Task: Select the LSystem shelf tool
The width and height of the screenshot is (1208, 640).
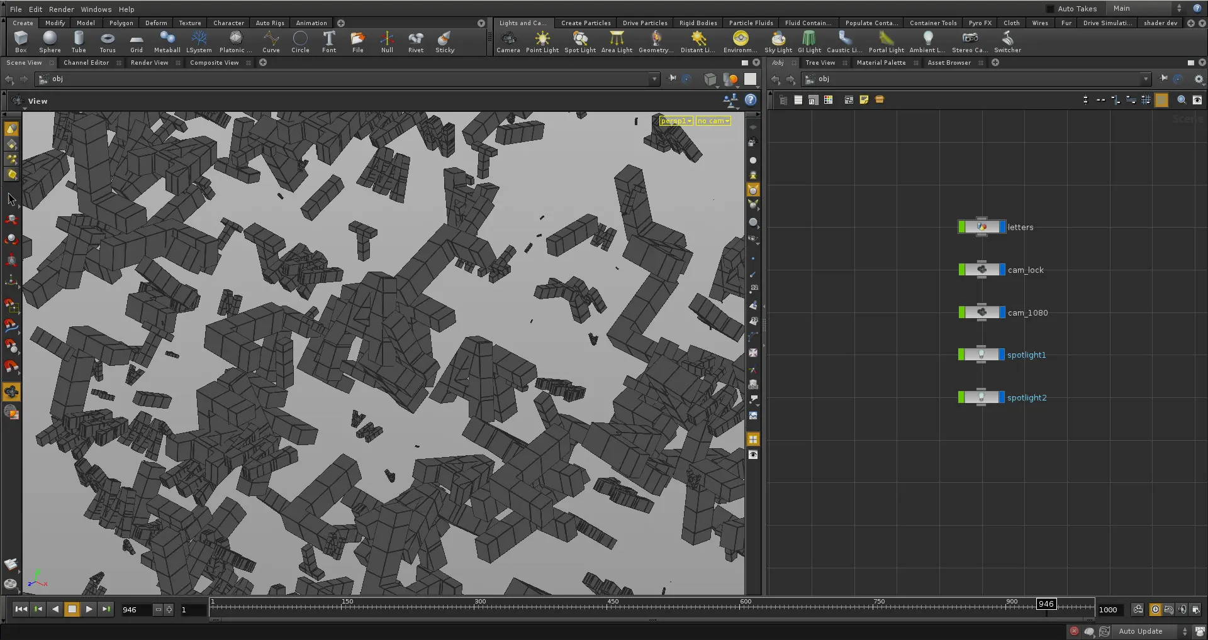Action: [x=199, y=42]
